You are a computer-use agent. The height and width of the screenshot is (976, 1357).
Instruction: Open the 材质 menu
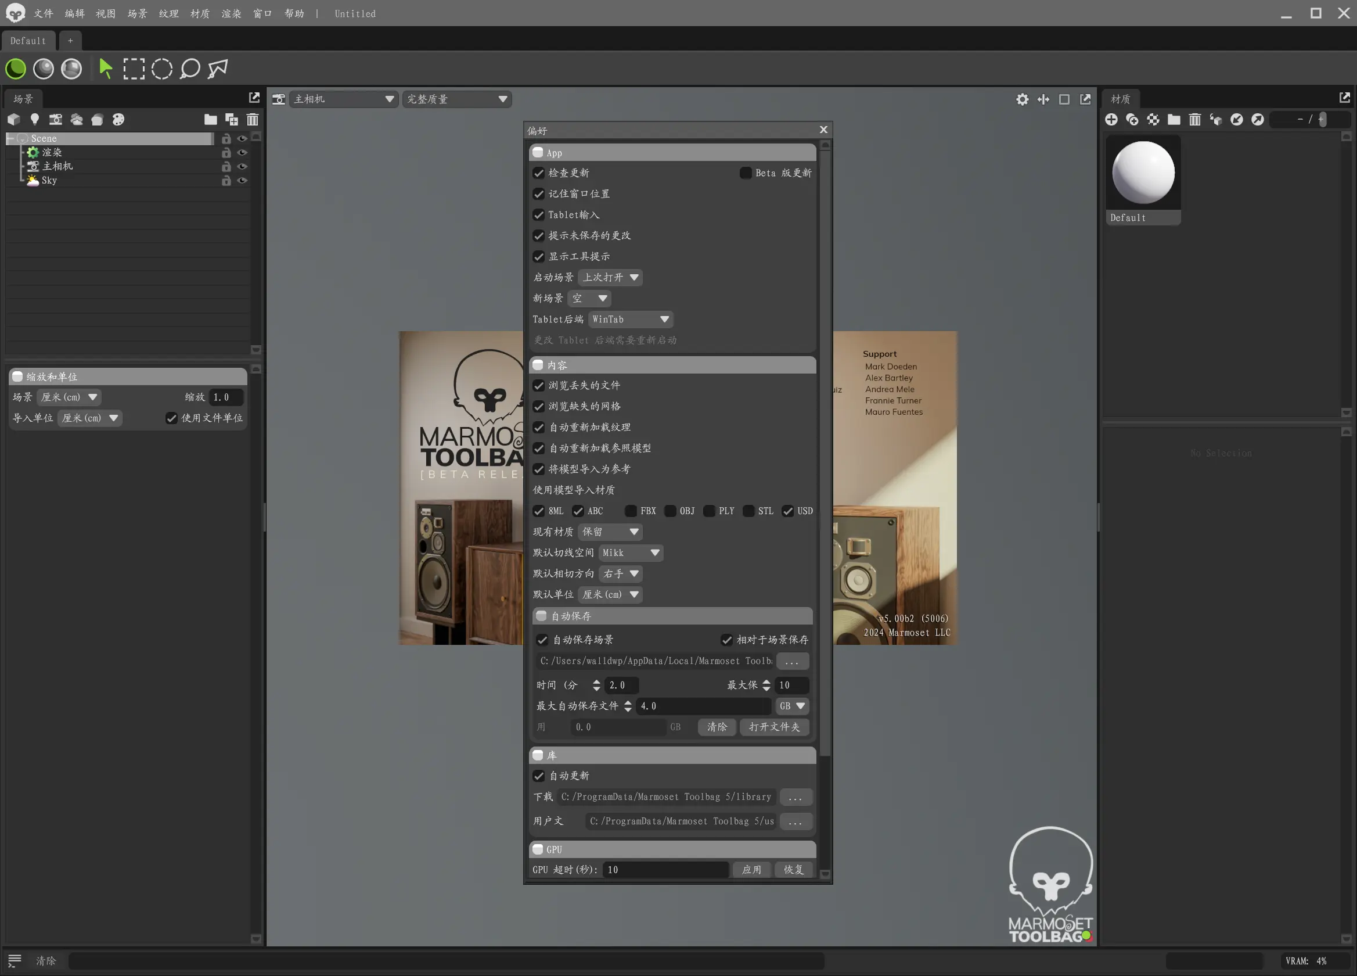(200, 13)
